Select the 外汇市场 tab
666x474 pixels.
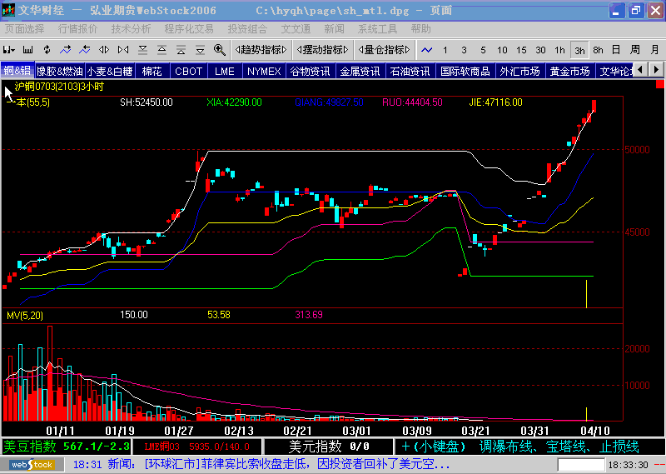pyautogui.click(x=519, y=71)
